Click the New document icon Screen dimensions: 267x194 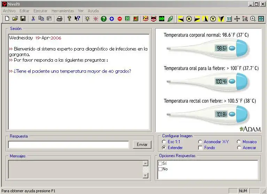[x=7, y=18]
